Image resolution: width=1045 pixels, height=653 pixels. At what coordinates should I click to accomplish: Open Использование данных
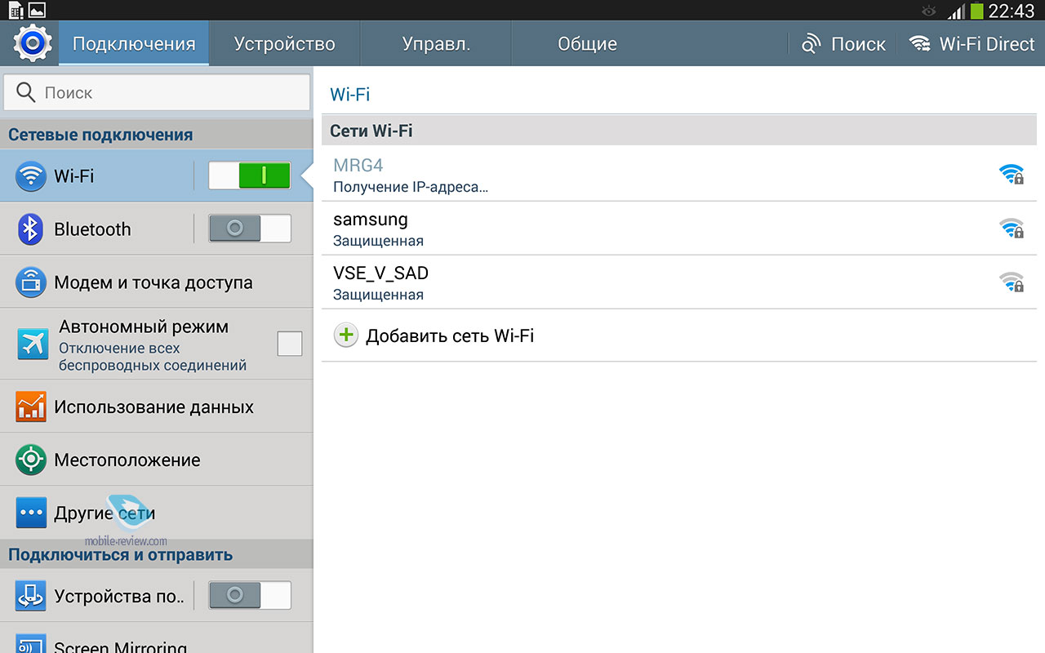pos(157,406)
